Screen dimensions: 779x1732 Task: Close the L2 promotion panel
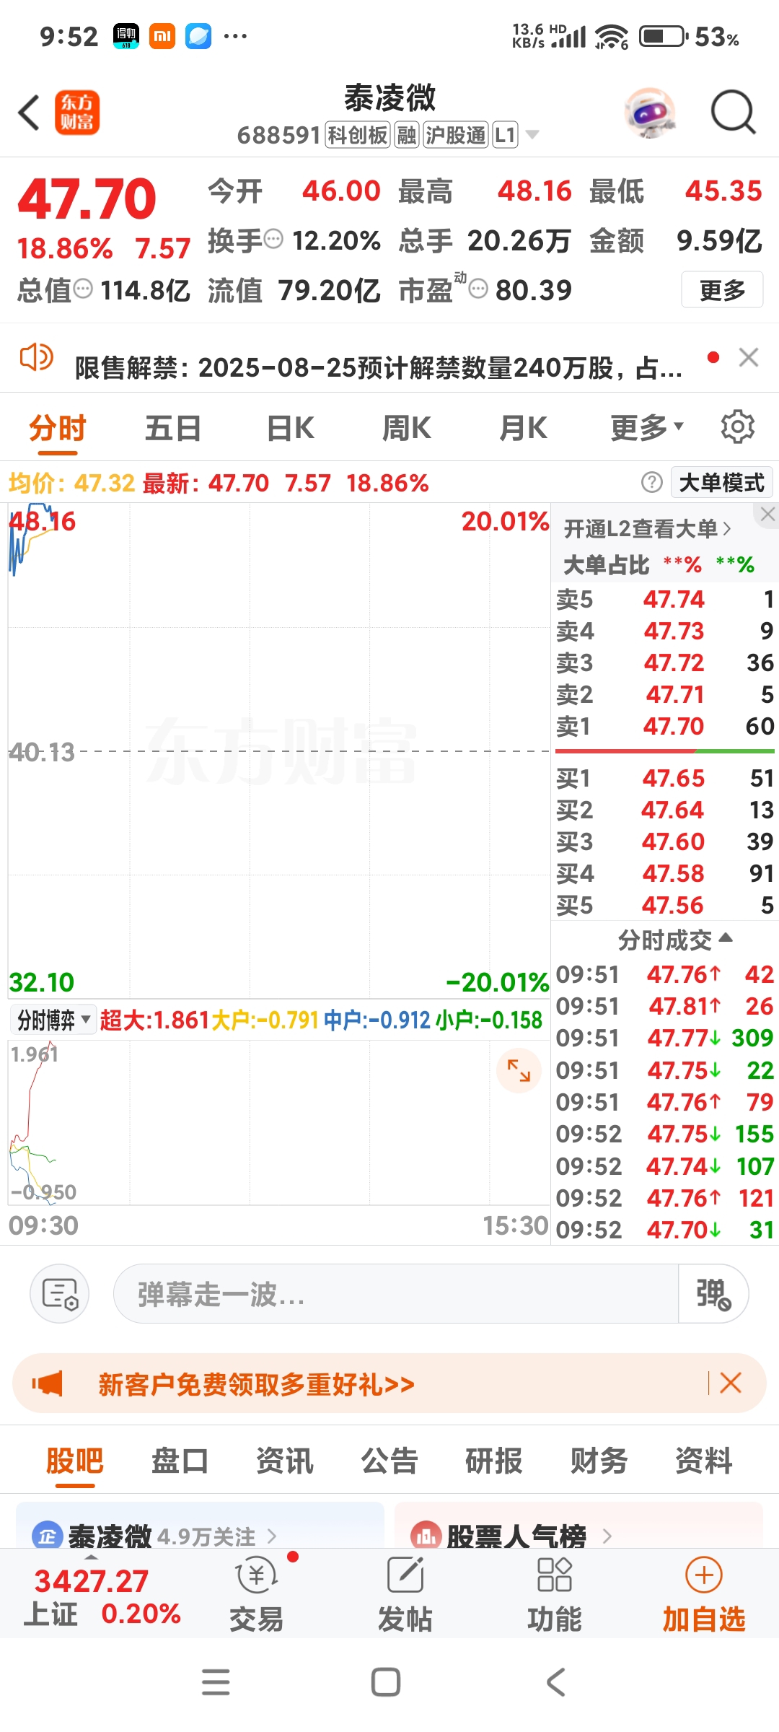pyautogui.click(x=767, y=515)
